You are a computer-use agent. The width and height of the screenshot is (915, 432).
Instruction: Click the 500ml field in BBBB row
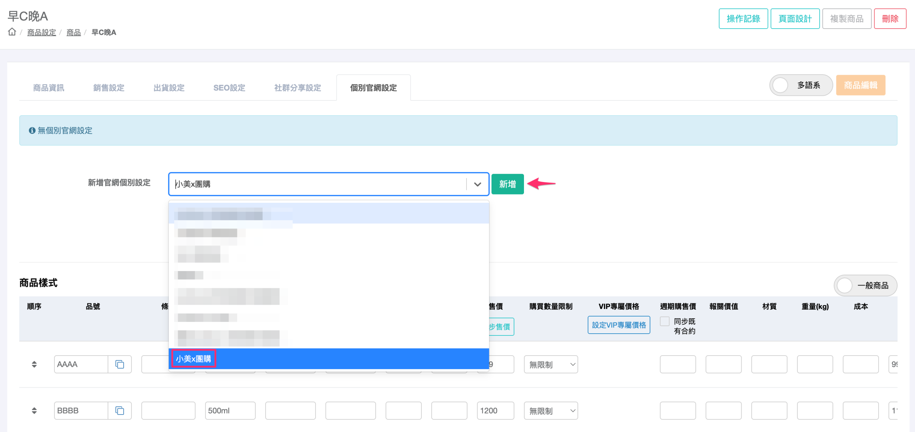click(230, 411)
